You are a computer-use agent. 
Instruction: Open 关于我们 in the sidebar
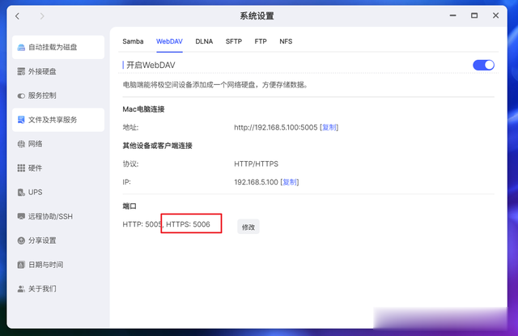pyautogui.click(x=58, y=289)
